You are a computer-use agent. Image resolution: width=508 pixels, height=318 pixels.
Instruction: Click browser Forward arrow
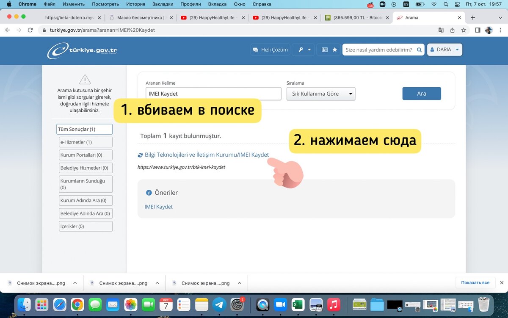(x=19, y=30)
